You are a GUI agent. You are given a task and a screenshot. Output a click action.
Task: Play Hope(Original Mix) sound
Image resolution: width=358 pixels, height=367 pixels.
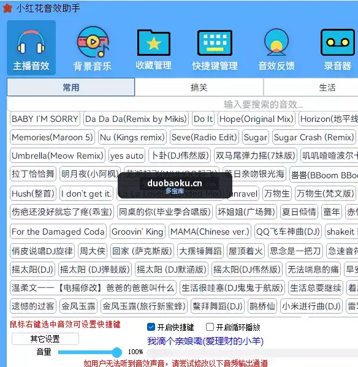click(x=256, y=119)
